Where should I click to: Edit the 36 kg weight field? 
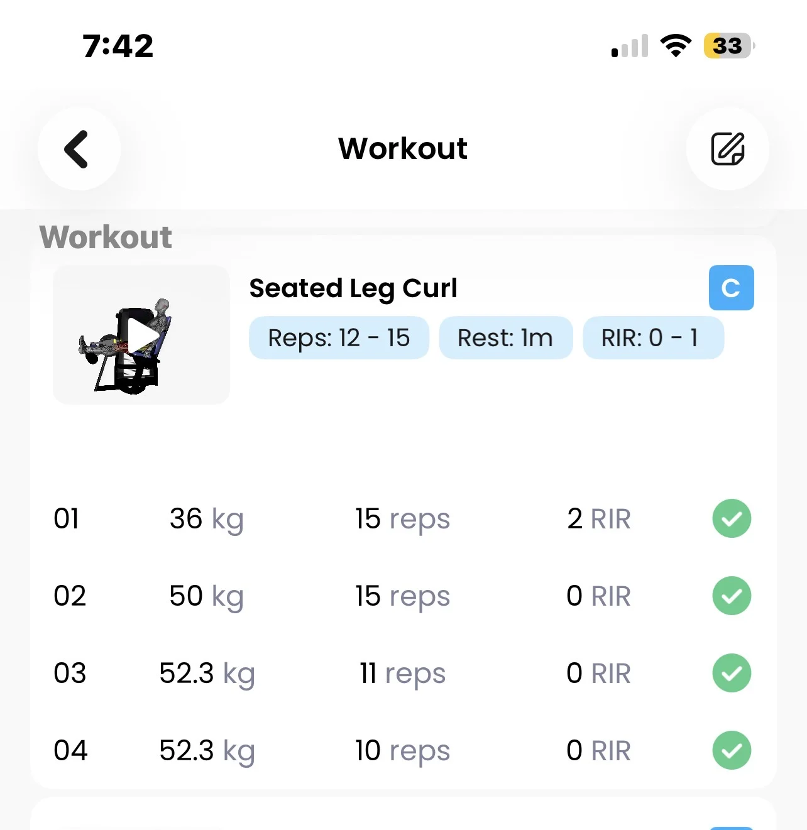click(x=206, y=519)
